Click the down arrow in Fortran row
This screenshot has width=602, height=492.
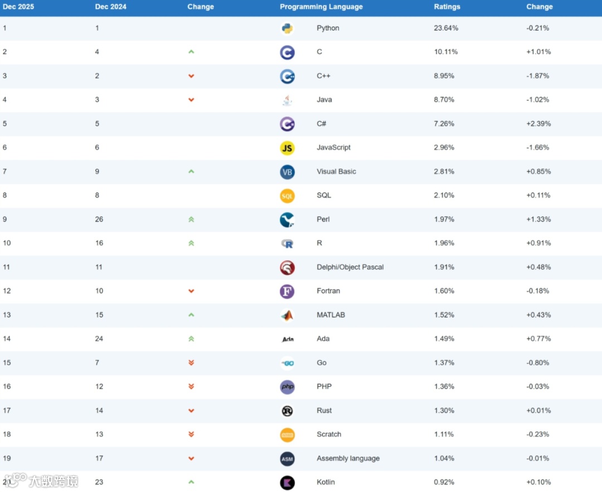coord(191,291)
